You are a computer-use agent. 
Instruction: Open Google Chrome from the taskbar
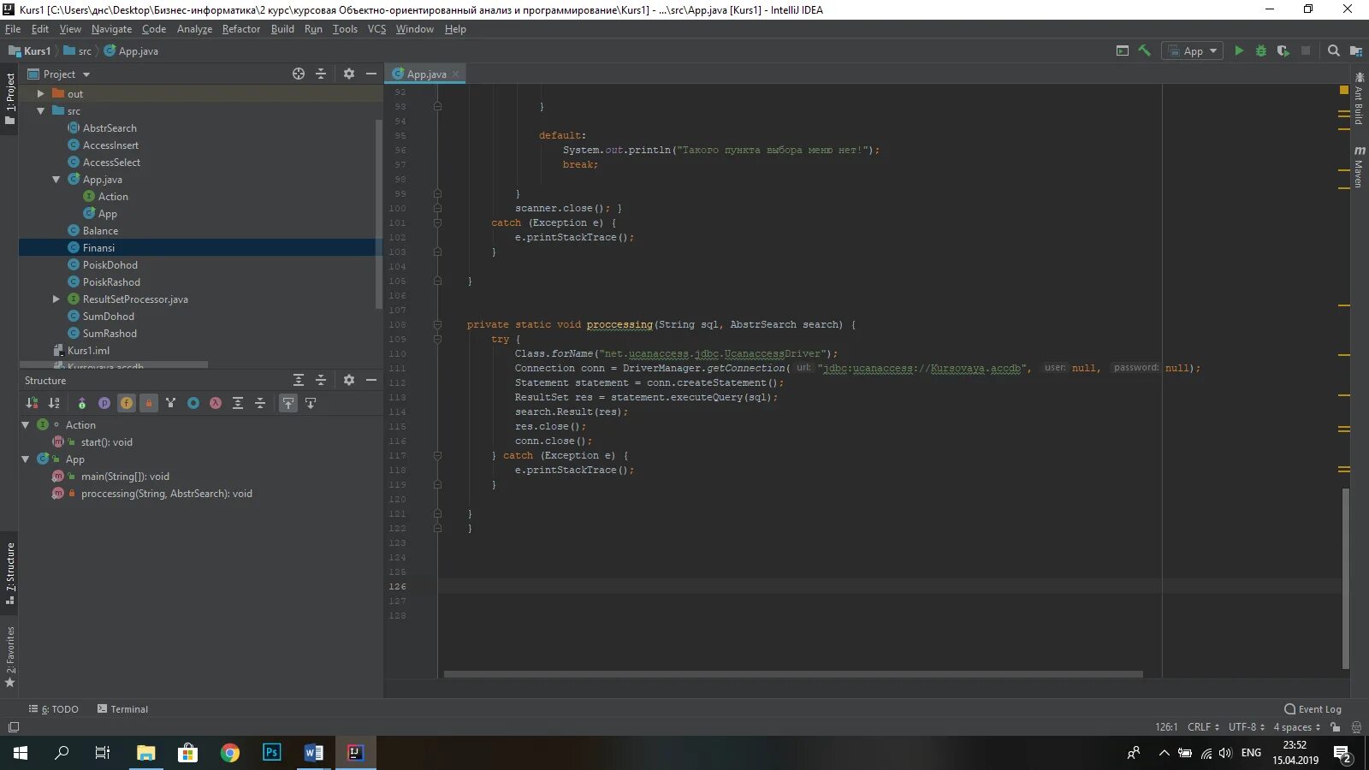click(x=229, y=753)
